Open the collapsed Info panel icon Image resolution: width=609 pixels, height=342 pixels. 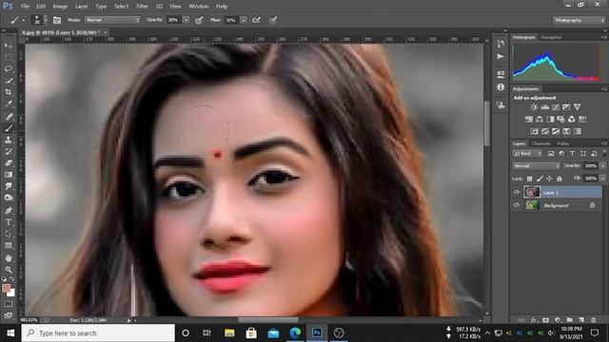pos(501,87)
